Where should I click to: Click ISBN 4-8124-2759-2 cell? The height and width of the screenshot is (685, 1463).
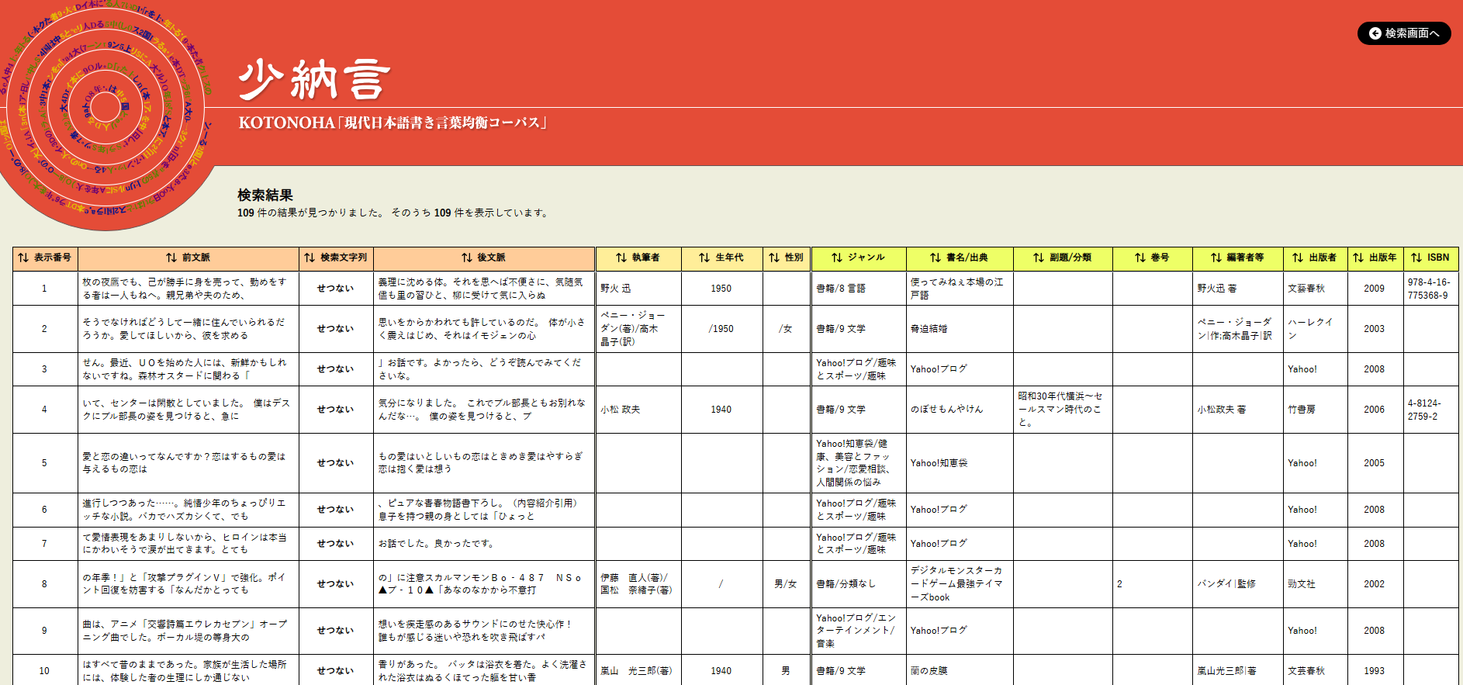click(x=1430, y=410)
